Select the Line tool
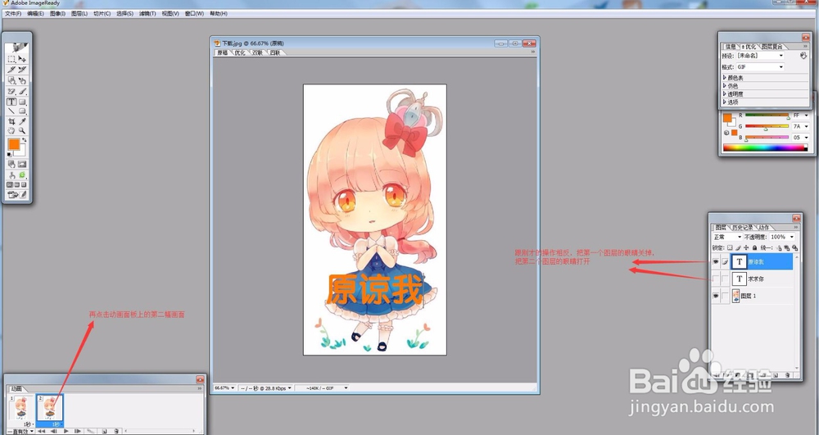This screenshot has width=819, height=435. (x=11, y=111)
